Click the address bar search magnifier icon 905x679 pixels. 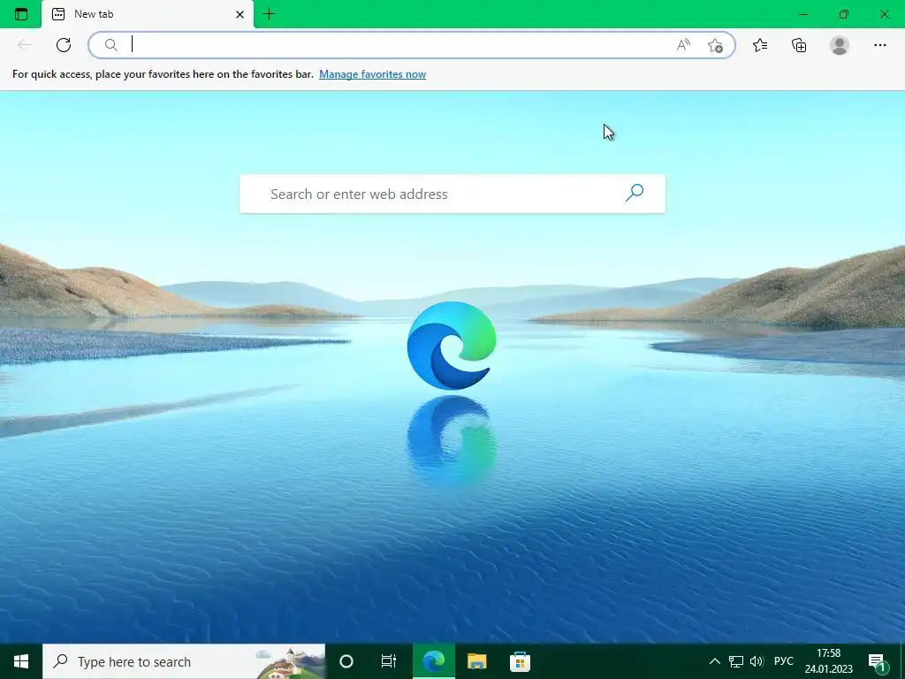coord(110,45)
